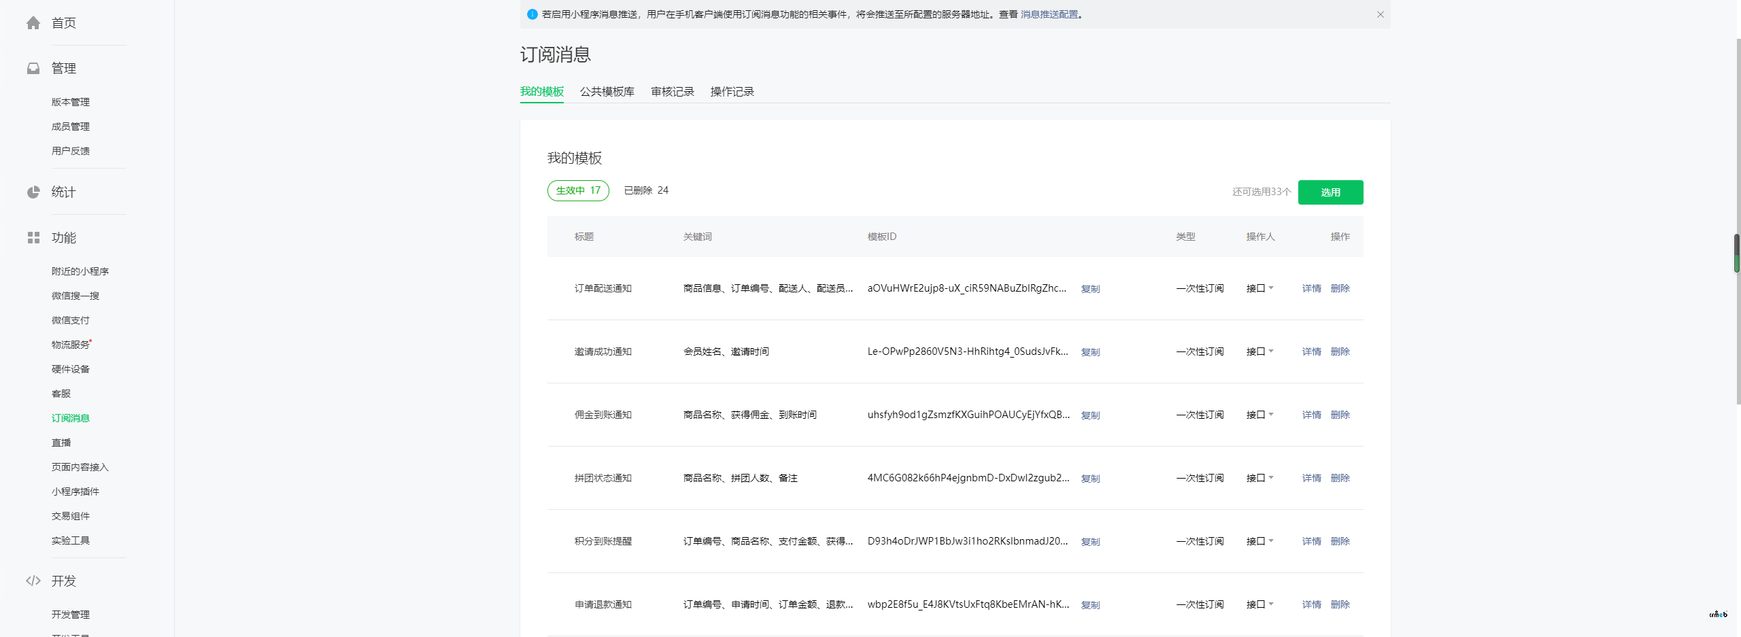Image resolution: width=1741 pixels, height=637 pixels.
Task: Switch to the 已删除 filter
Action: [x=645, y=190]
